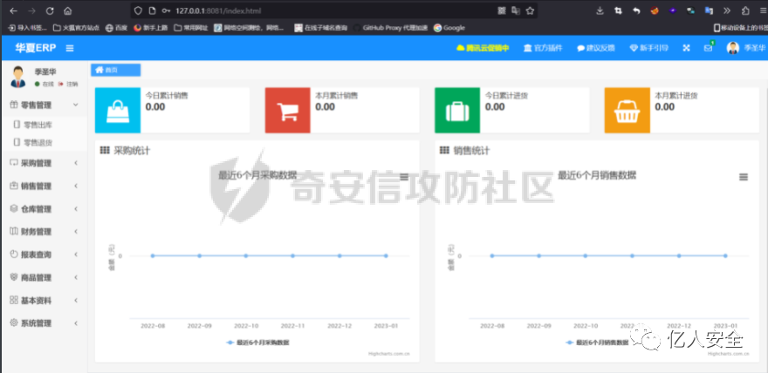Open the 零售出库 submenu item

(x=38, y=125)
